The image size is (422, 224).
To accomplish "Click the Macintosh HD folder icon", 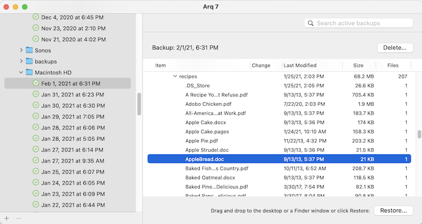I will (30, 73).
